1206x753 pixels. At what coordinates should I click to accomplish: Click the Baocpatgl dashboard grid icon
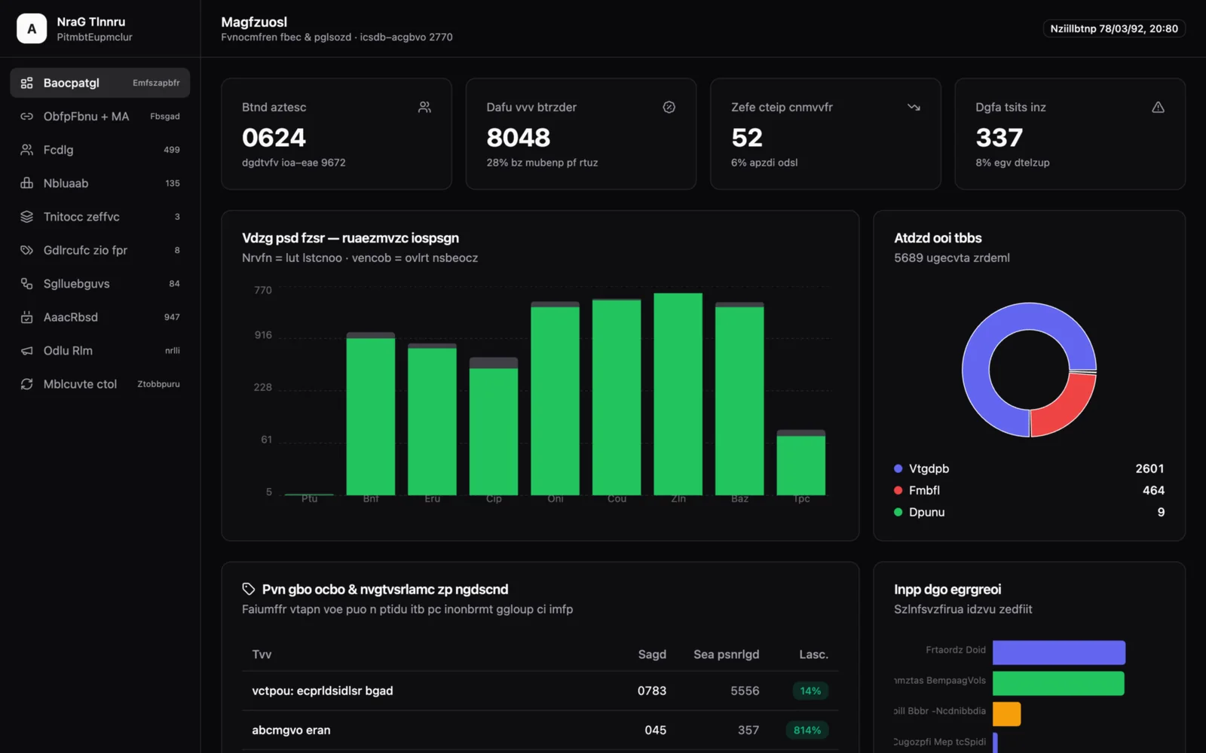26,83
